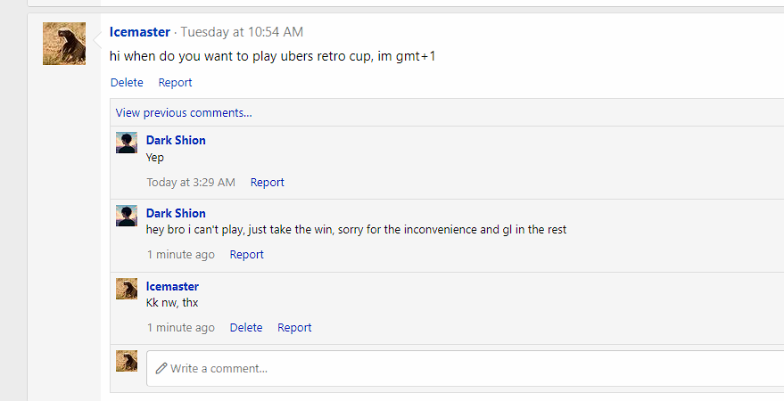Click Icemaster's large avatar on the profile post
784x401 pixels.
click(x=64, y=44)
